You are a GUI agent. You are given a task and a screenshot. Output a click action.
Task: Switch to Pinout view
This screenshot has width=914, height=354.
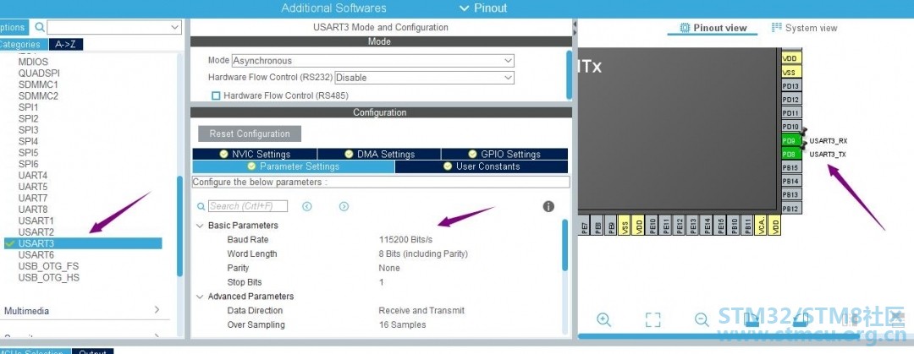point(713,28)
